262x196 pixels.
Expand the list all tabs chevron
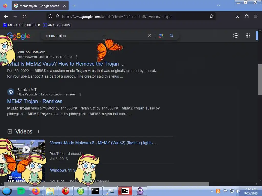219,6
